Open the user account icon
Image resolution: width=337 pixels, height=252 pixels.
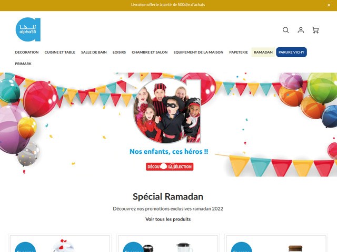point(301,30)
